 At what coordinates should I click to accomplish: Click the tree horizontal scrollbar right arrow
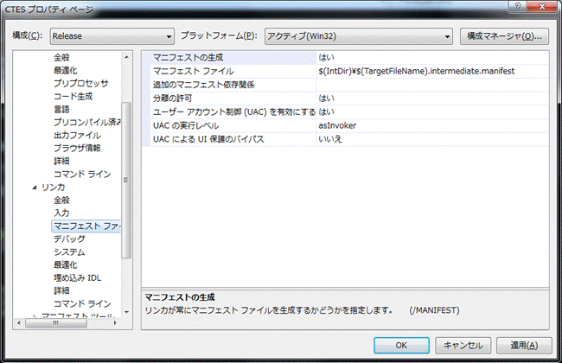[115, 323]
